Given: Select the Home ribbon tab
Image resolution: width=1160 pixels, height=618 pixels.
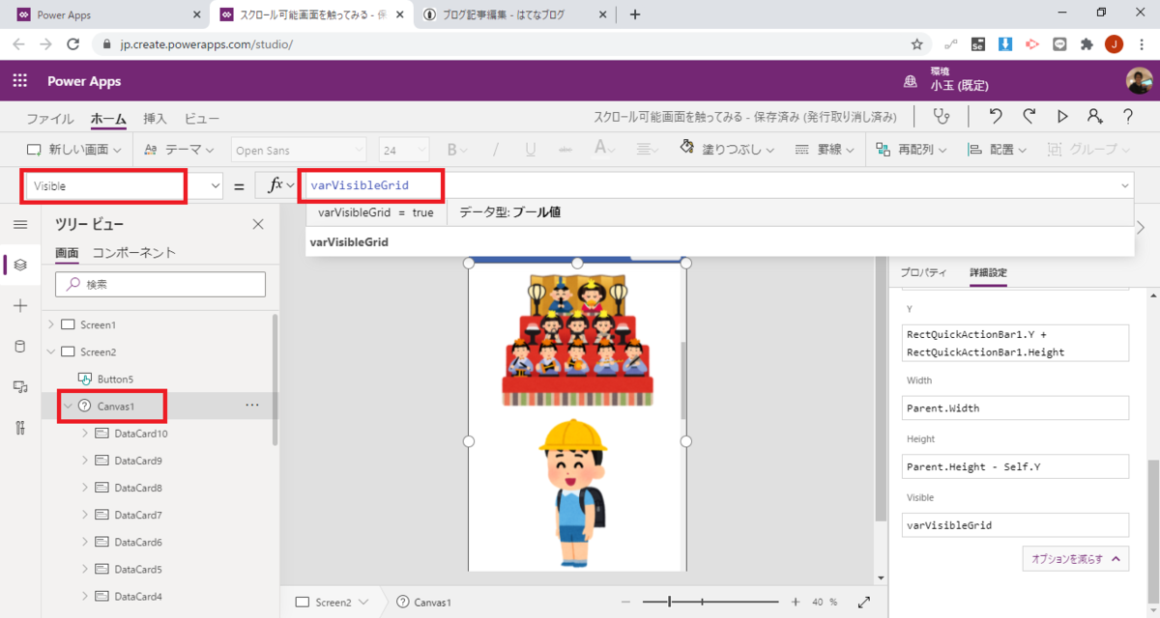Looking at the screenshot, I should tap(108, 119).
